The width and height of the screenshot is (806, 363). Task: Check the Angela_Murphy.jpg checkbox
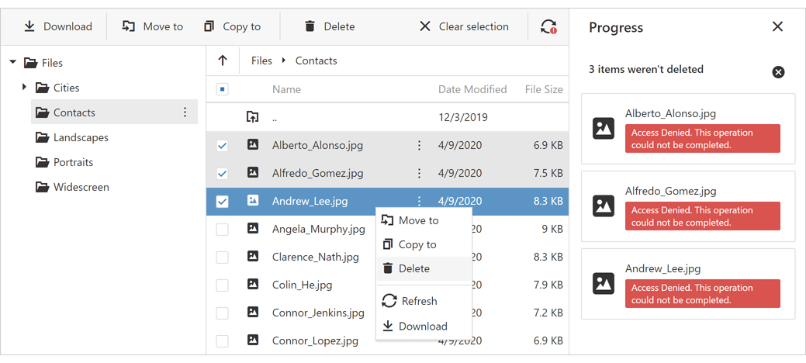click(223, 230)
